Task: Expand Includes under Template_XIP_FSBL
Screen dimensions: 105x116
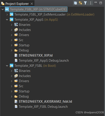Action: 12,76
